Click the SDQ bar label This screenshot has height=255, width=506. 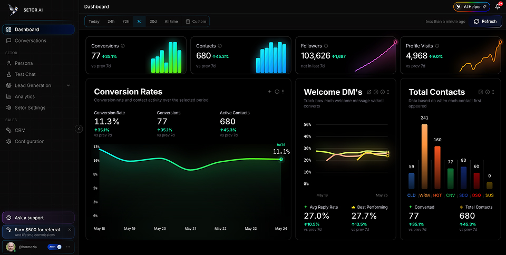[x=463, y=195]
